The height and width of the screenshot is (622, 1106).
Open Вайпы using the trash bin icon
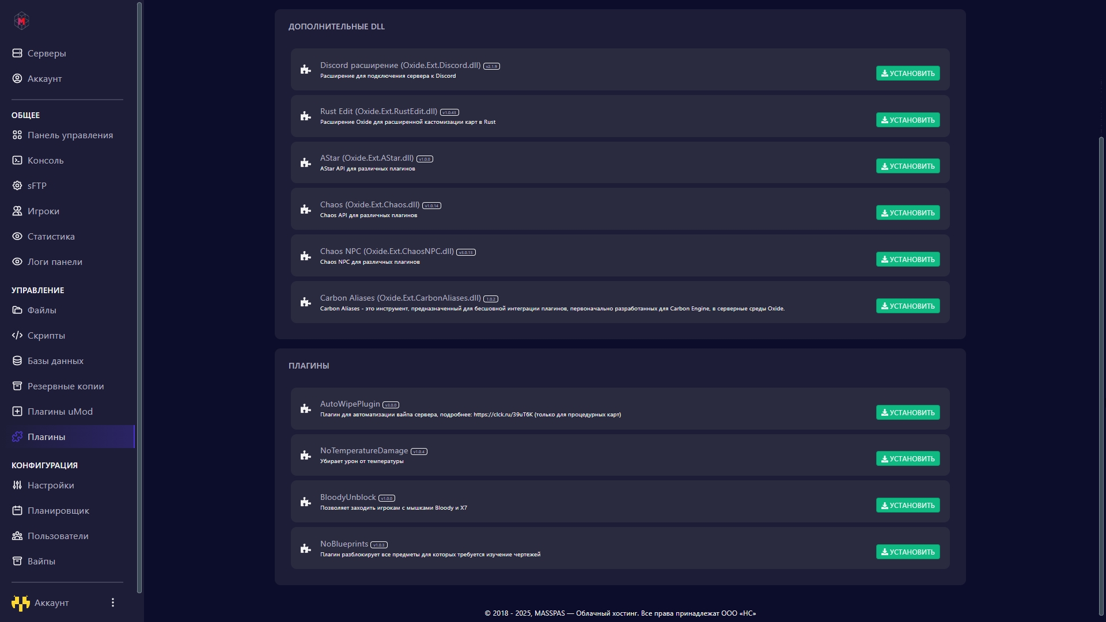click(x=17, y=561)
